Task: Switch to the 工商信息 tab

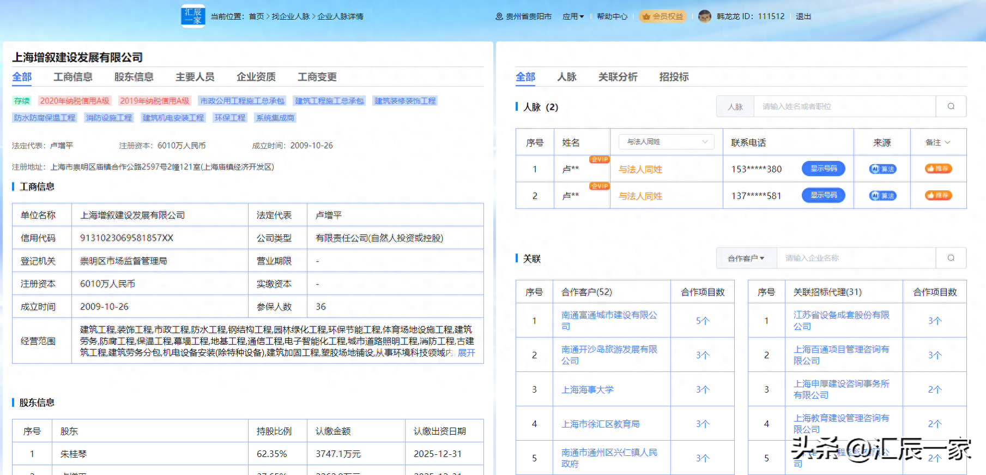Action: coord(73,77)
